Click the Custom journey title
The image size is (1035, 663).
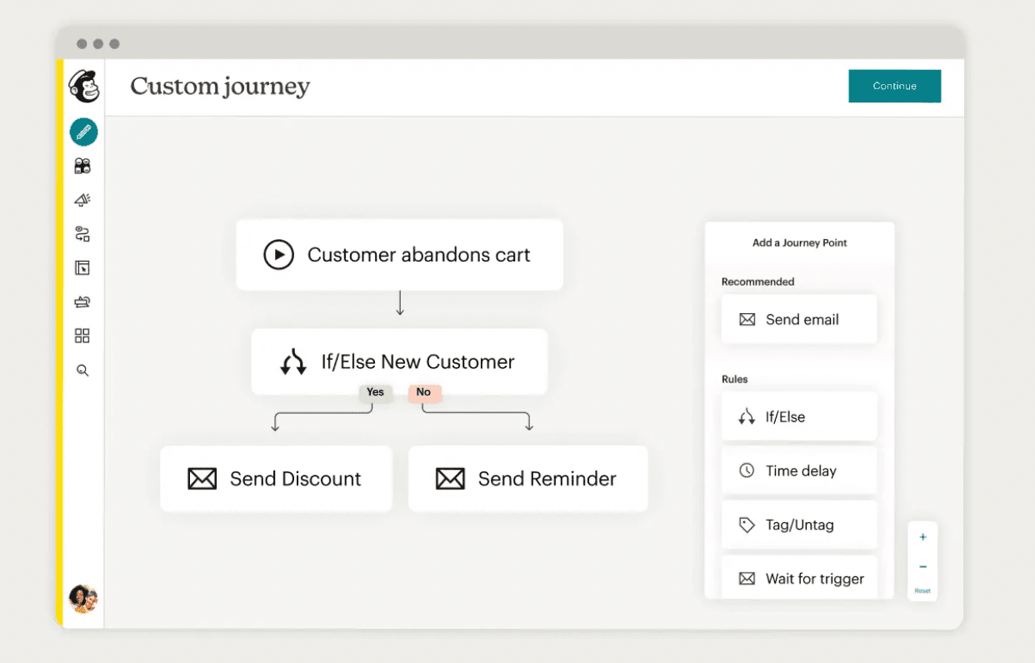pos(220,87)
